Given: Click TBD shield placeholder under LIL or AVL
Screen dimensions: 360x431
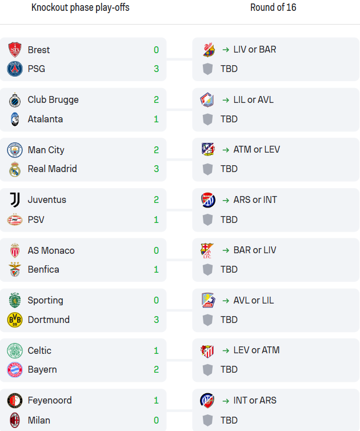Looking at the screenshot, I should 208,119.
